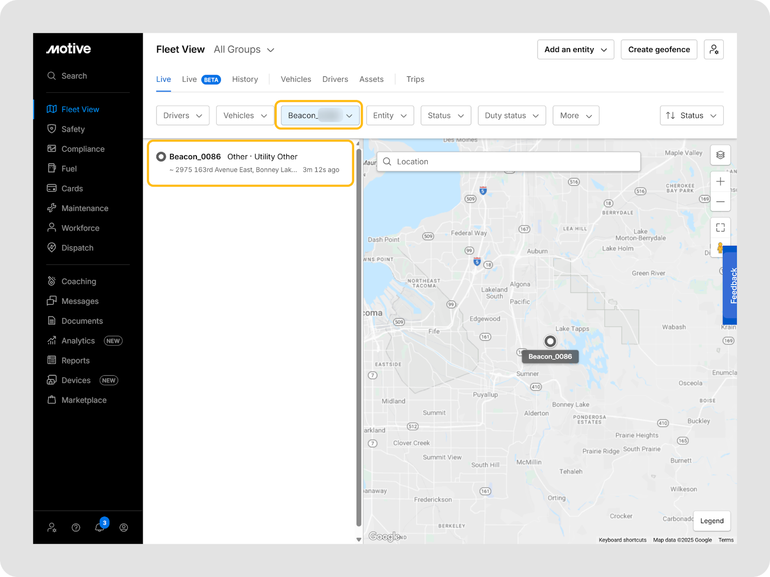Open the map layers icon
Viewport: 770px width, 577px height.
(x=720, y=155)
